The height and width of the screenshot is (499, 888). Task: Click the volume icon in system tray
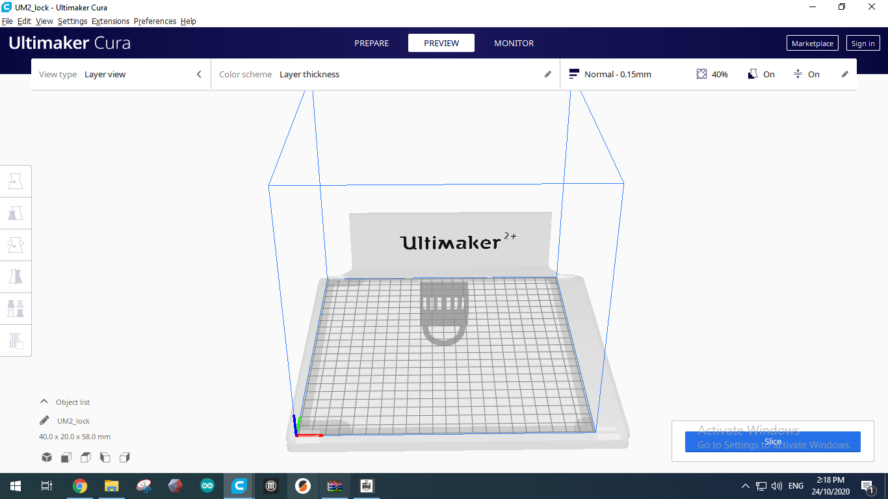pos(777,486)
